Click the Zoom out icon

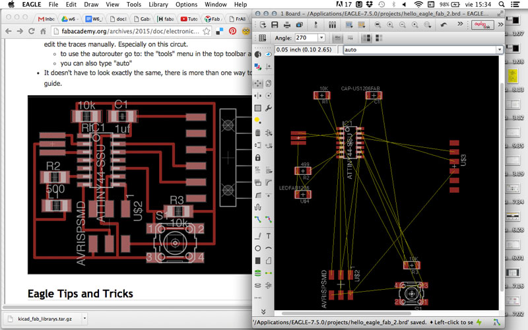pyautogui.click(x=403, y=24)
